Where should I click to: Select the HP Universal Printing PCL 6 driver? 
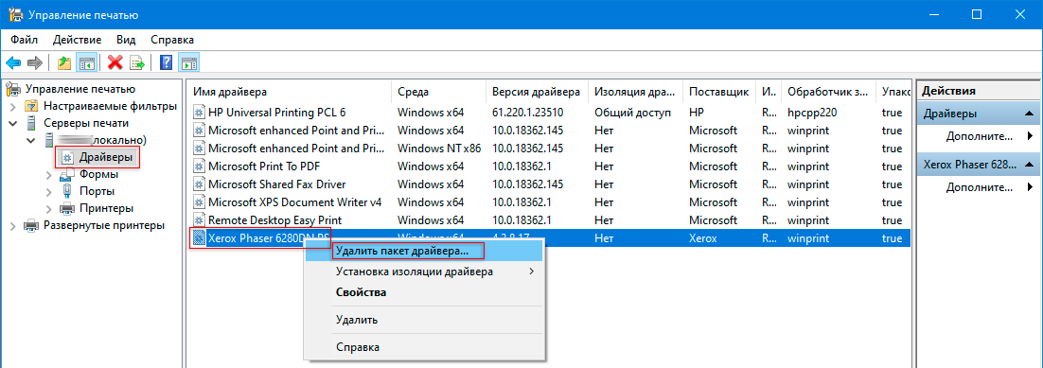click(x=277, y=113)
